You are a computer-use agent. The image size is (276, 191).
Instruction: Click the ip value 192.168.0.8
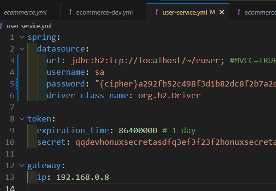tap(83, 177)
